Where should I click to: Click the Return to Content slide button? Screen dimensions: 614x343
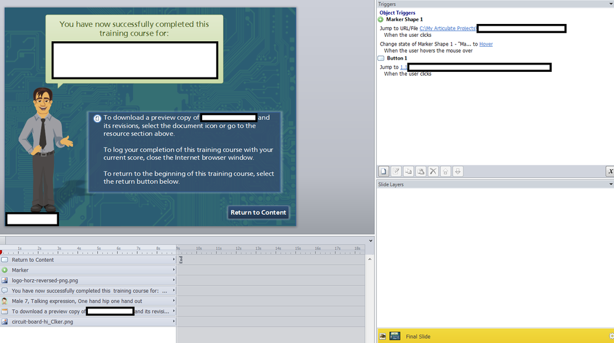pyautogui.click(x=258, y=212)
